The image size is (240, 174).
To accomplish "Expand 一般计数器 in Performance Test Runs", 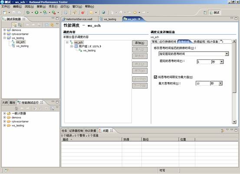I will pyautogui.click(x=5, y=113).
